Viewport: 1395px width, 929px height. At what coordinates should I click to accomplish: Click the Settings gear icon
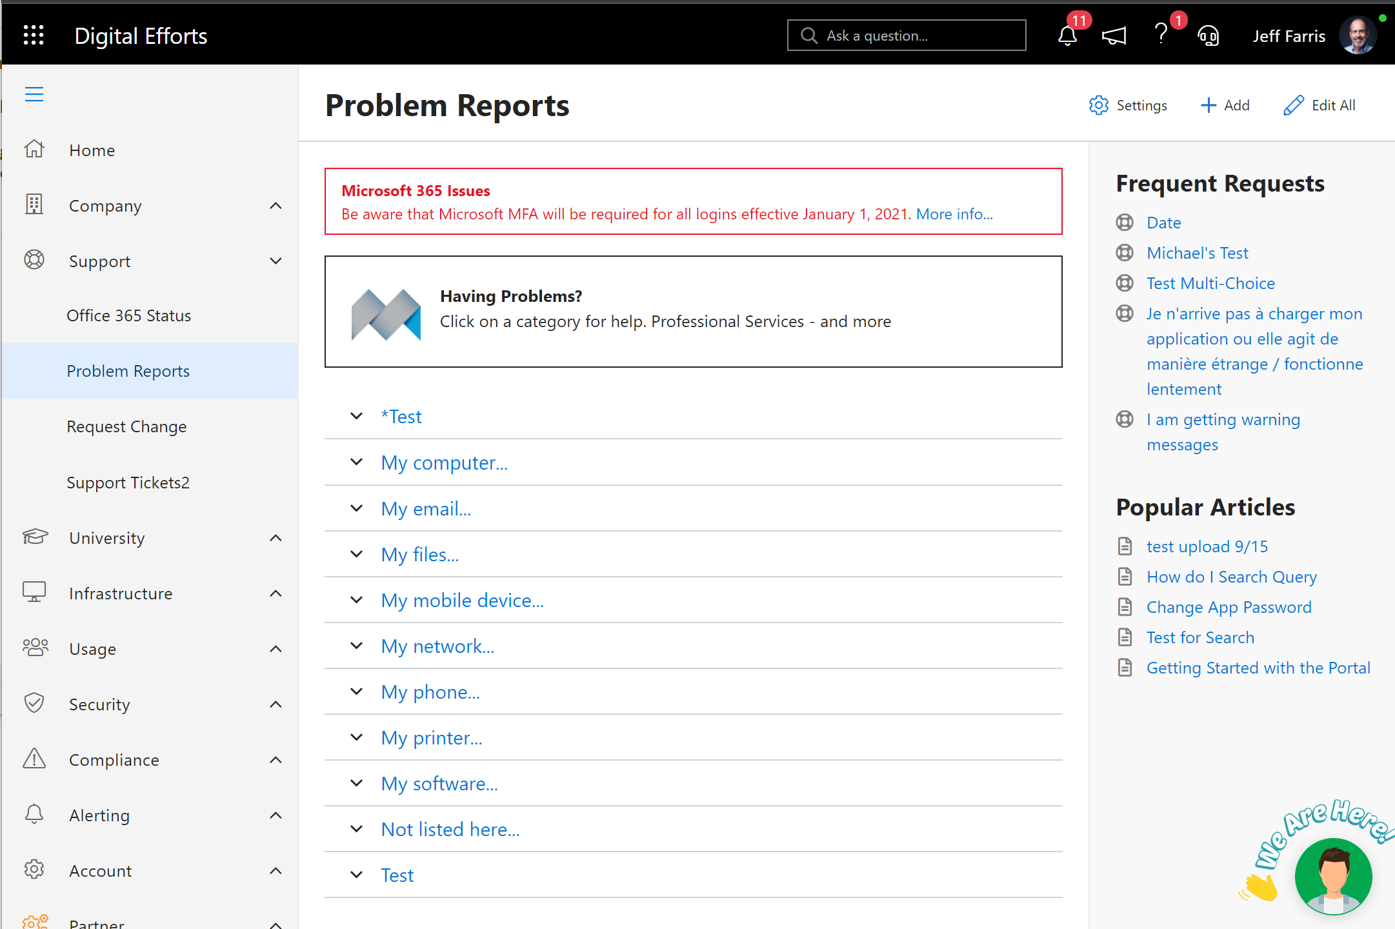1099,105
